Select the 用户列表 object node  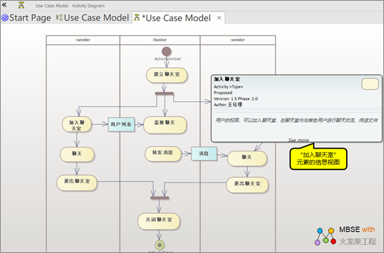click(x=121, y=125)
